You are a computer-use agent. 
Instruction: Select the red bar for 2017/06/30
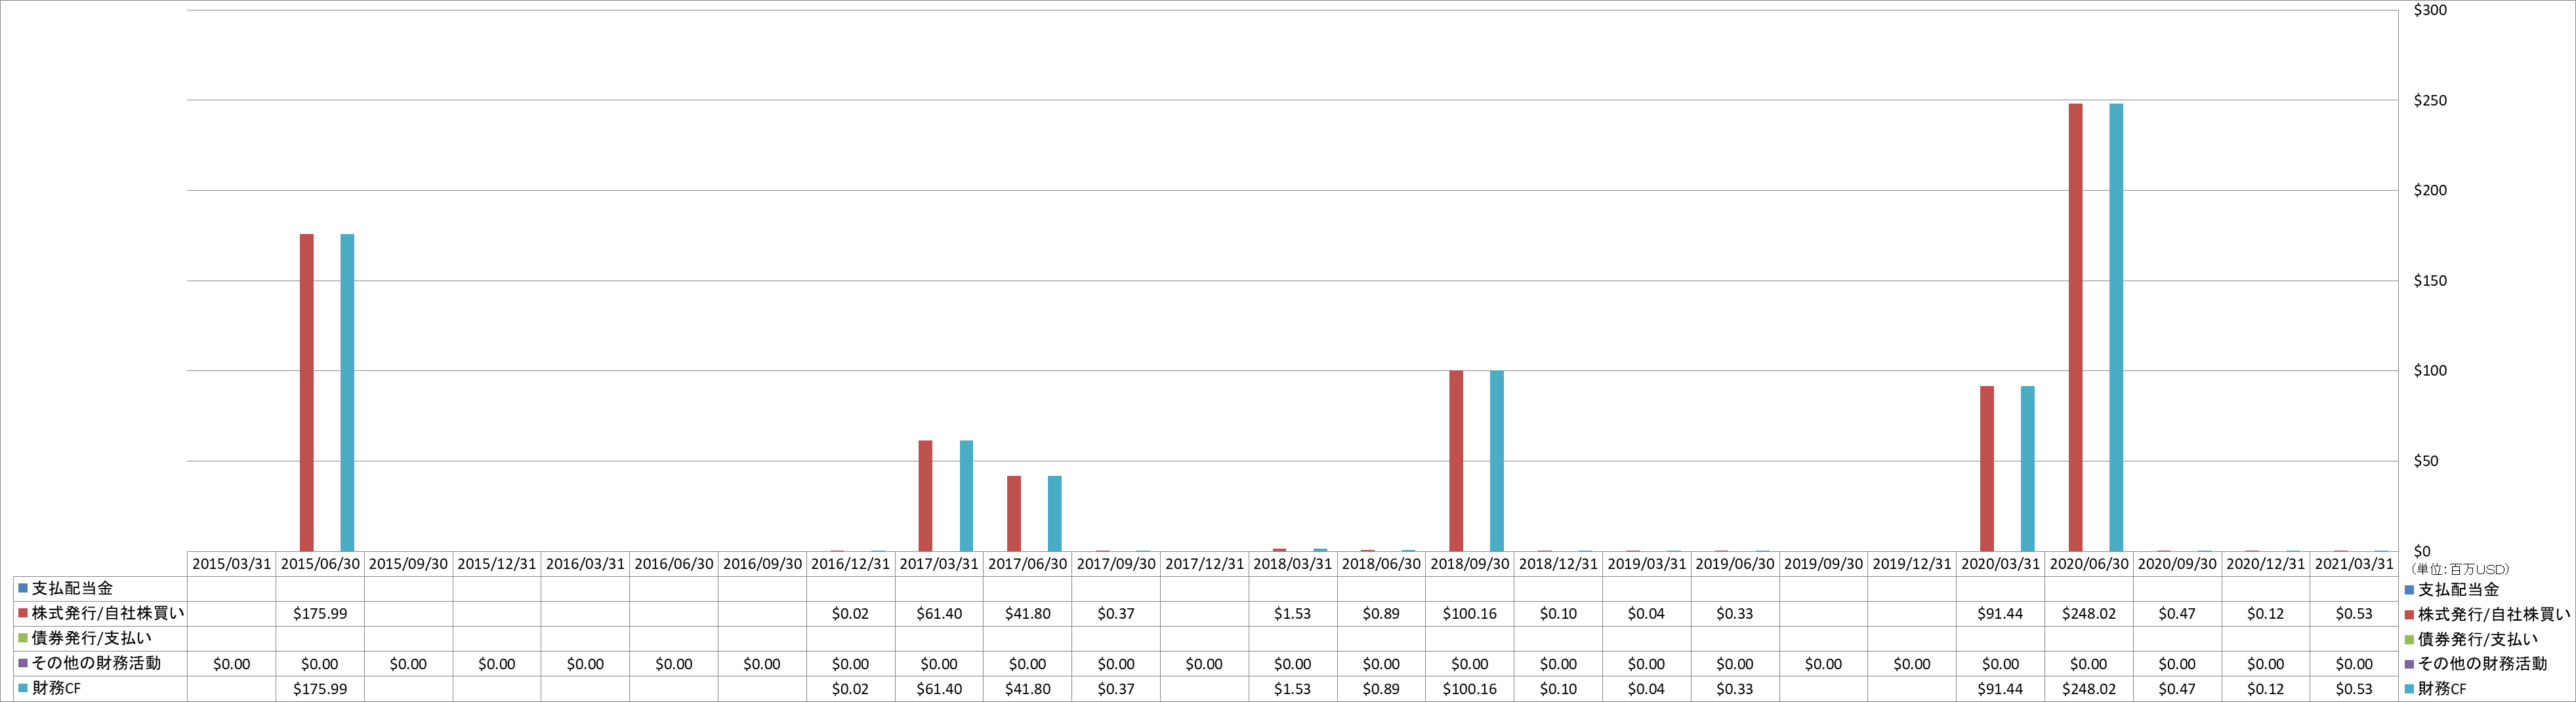(1014, 513)
